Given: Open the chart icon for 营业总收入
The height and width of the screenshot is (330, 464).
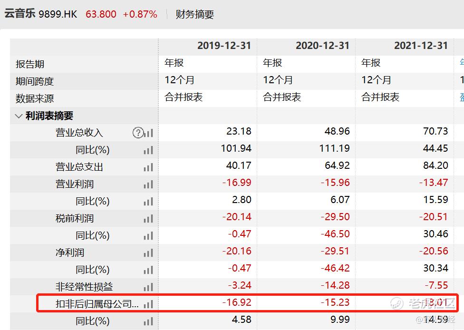Looking at the screenshot, I should [x=148, y=133].
